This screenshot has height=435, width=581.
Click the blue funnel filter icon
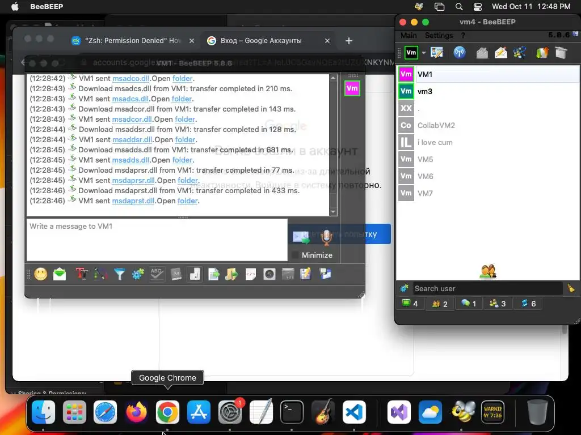(x=119, y=274)
